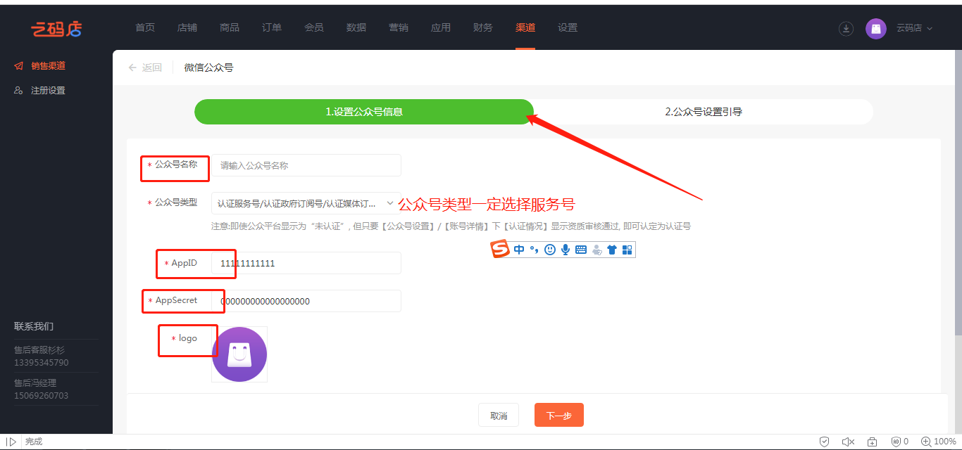Viewport: 962px width, 450px height.
Task: Click the 云码店 logo at top left
Action: coord(56,29)
